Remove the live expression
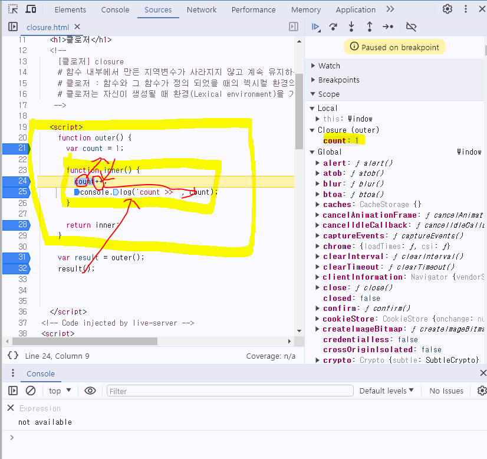The image size is (487, 459). click(11, 408)
